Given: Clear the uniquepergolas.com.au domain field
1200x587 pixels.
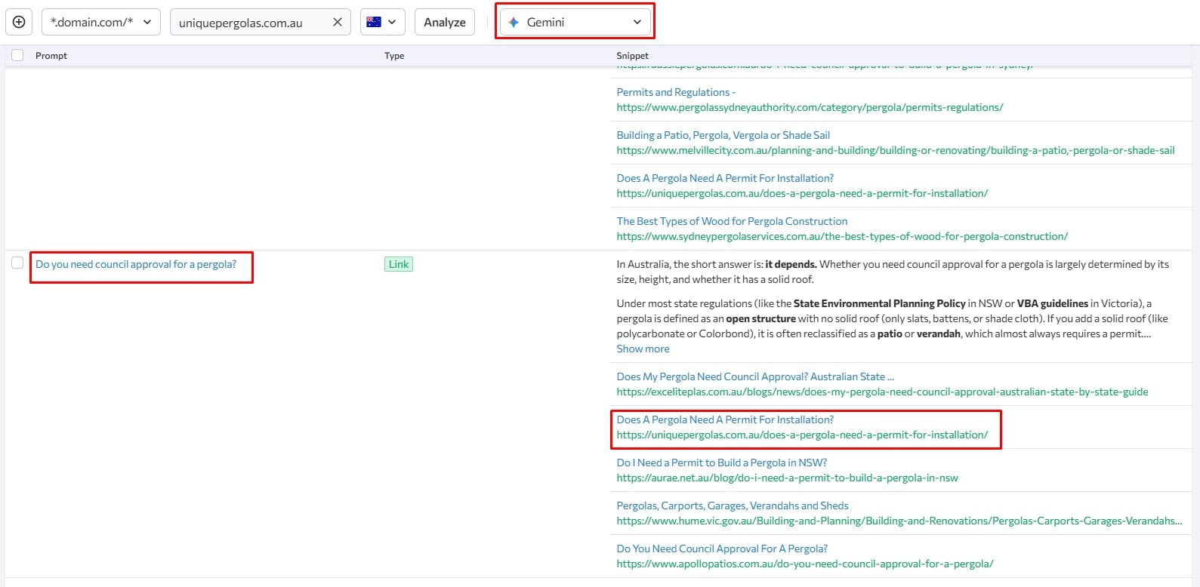Looking at the screenshot, I should tap(338, 22).
